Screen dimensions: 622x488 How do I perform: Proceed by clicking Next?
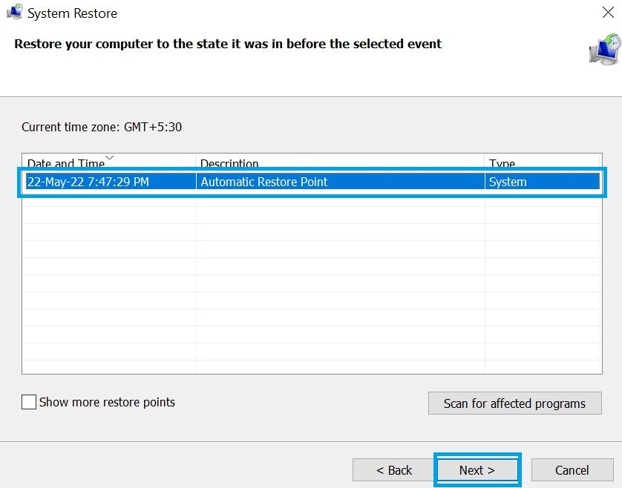tap(477, 469)
